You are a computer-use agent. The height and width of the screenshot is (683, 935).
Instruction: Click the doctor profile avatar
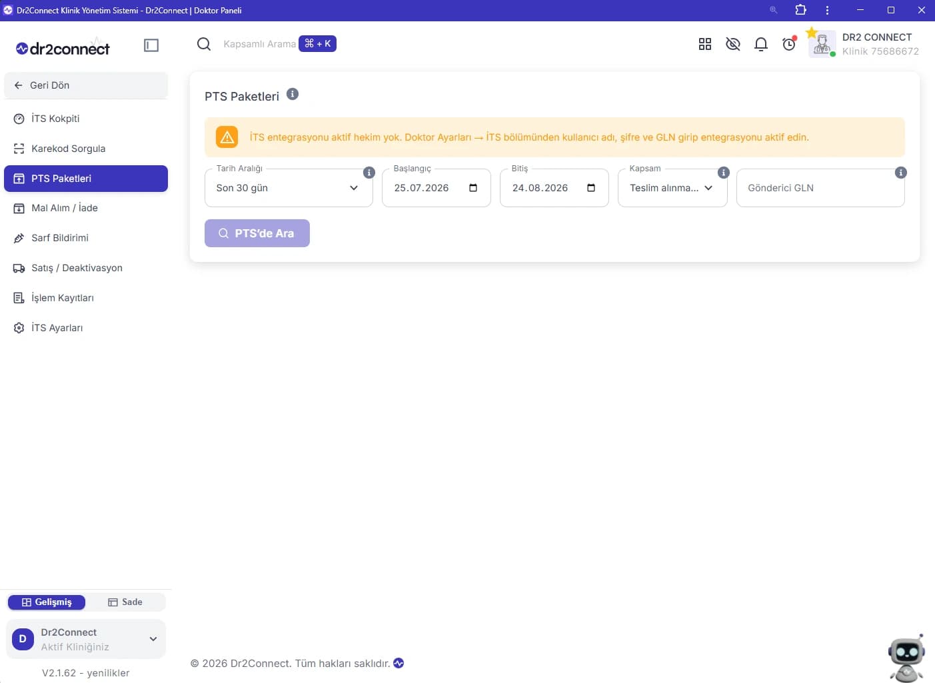tap(822, 44)
